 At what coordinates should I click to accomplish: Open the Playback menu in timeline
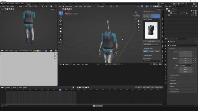coord(8,87)
